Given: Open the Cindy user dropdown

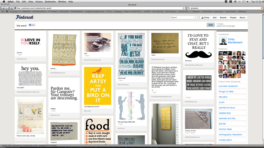Looking at the screenshot, I should pos(206,18).
